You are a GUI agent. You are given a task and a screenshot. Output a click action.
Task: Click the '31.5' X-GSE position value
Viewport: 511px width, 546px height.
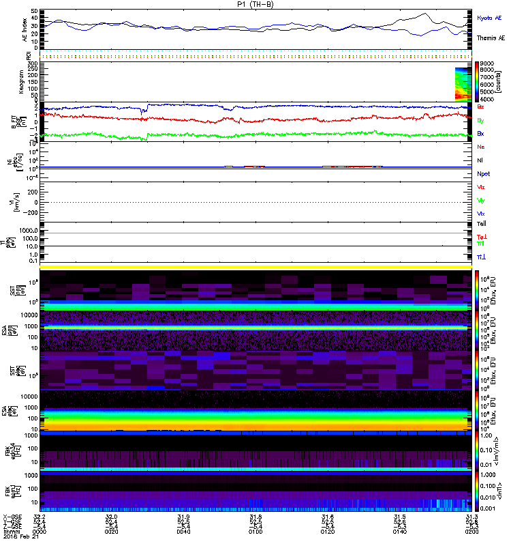tap(400, 517)
